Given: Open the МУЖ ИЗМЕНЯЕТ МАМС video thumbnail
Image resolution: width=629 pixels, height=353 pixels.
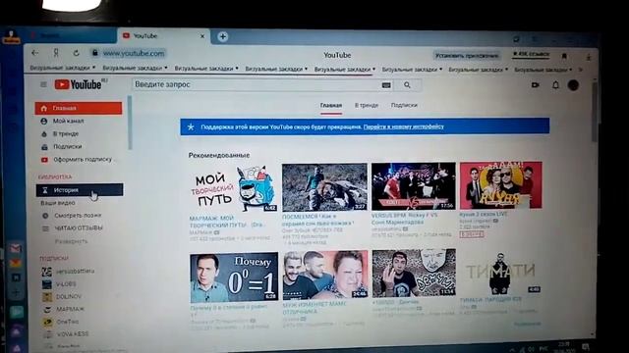Looking at the screenshot, I should click(325, 276).
